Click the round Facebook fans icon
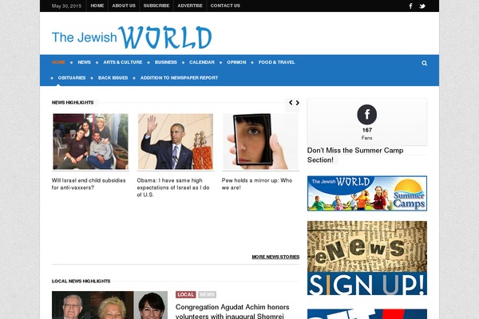Image resolution: width=479 pixels, height=319 pixels. [367, 115]
